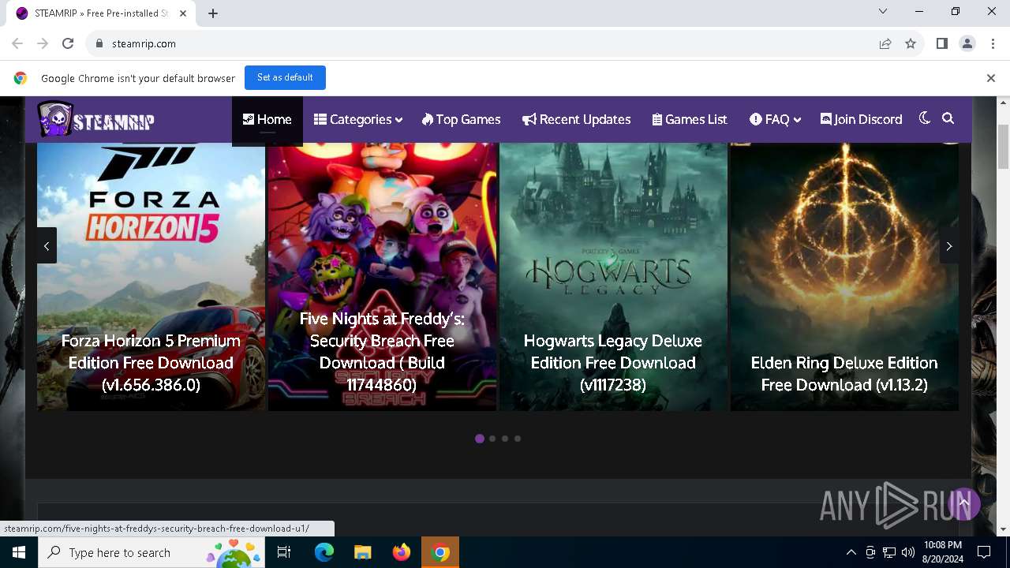Open Task View on taskbar
Image resolution: width=1010 pixels, height=568 pixels.
(x=284, y=552)
